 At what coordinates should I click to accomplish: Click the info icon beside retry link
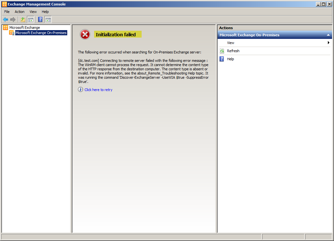(80, 89)
